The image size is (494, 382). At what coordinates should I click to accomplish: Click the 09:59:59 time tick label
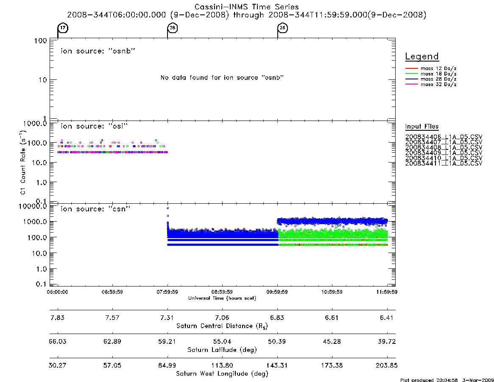[277, 292]
